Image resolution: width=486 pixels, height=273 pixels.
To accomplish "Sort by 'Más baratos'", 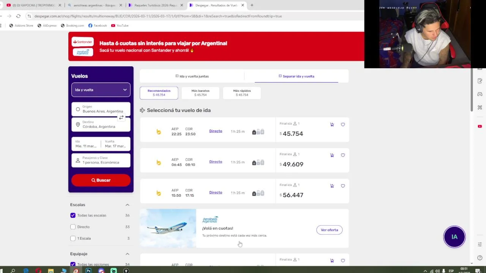I will coord(200,93).
